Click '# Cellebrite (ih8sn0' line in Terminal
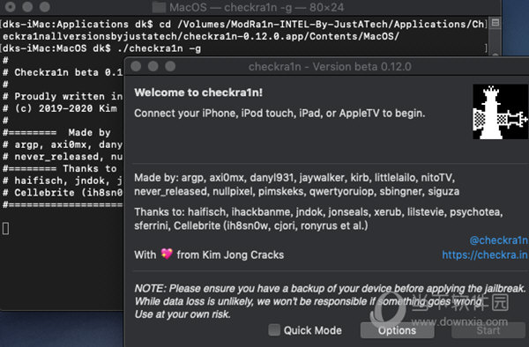Image resolution: width=529 pixels, height=347 pixels. tap(63, 193)
